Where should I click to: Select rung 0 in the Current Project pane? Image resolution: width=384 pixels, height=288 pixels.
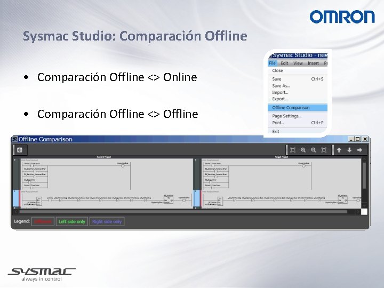pyautogui.click(x=16, y=174)
